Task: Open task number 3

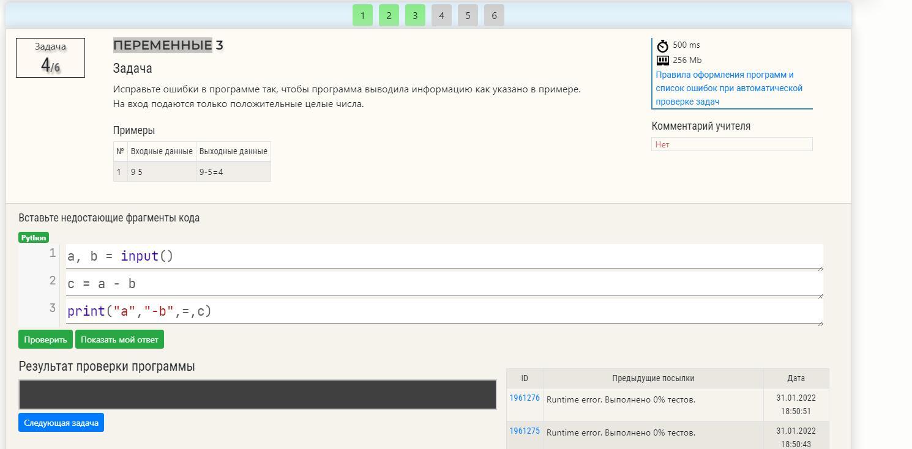Action: tap(415, 16)
